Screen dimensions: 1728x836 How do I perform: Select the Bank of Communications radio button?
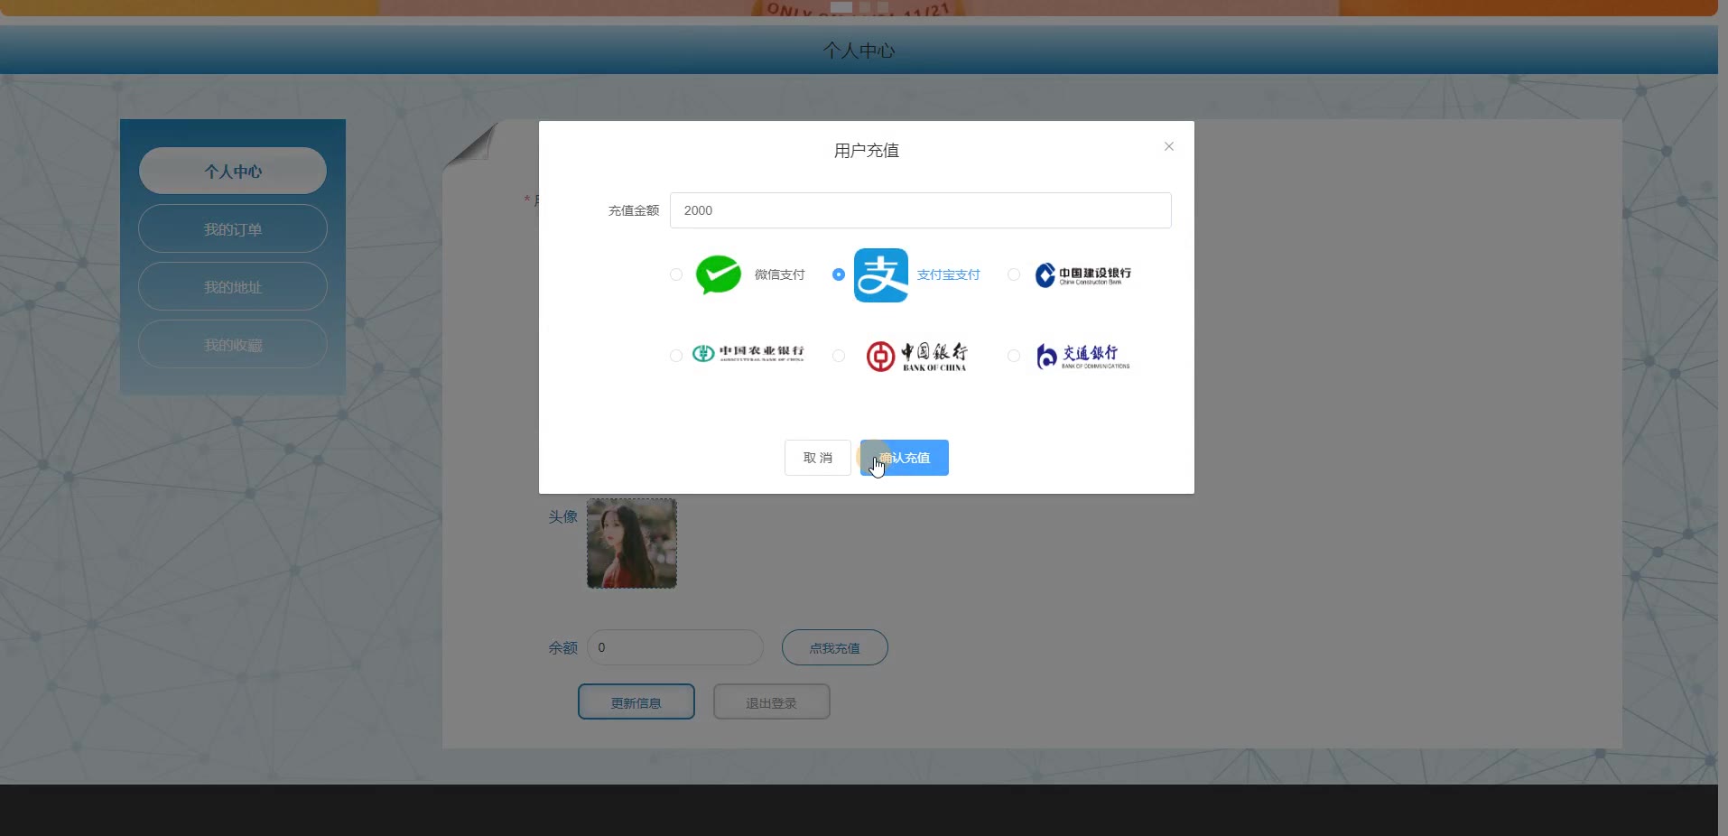(1014, 356)
